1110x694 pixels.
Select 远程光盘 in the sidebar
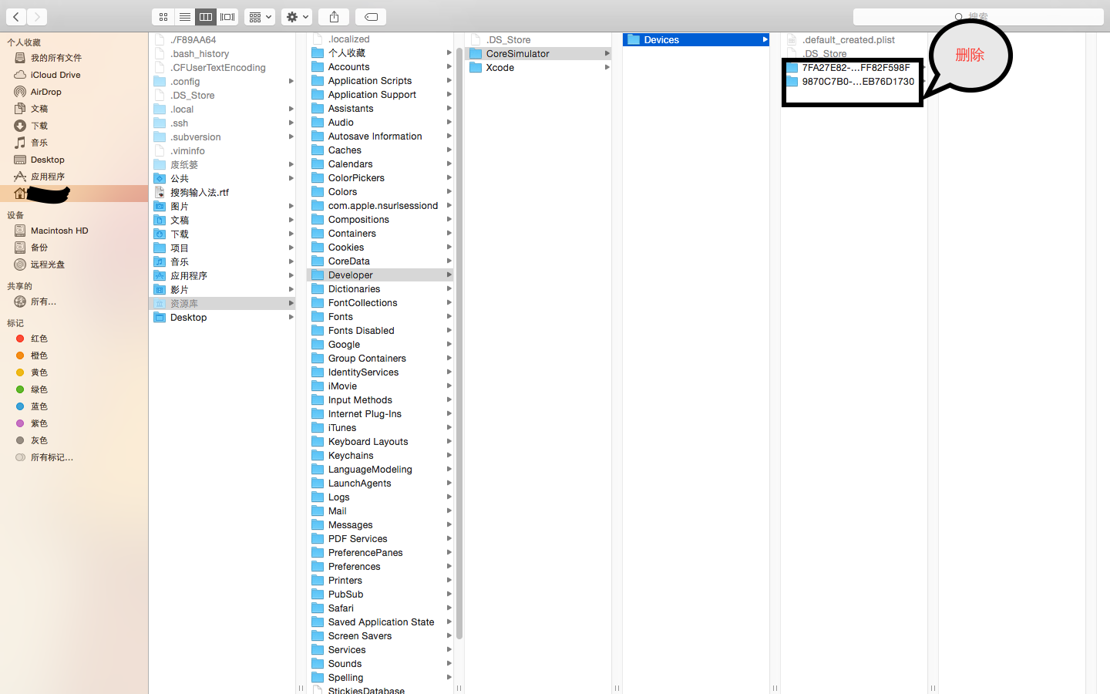[x=74, y=264]
